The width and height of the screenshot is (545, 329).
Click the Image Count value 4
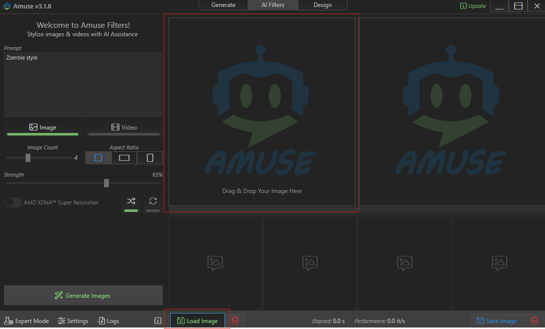[x=76, y=158]
